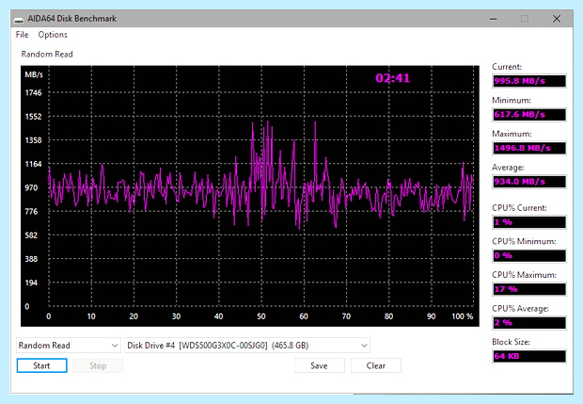Save the benchmark results
583x404 pixels.
coord(319,365)
